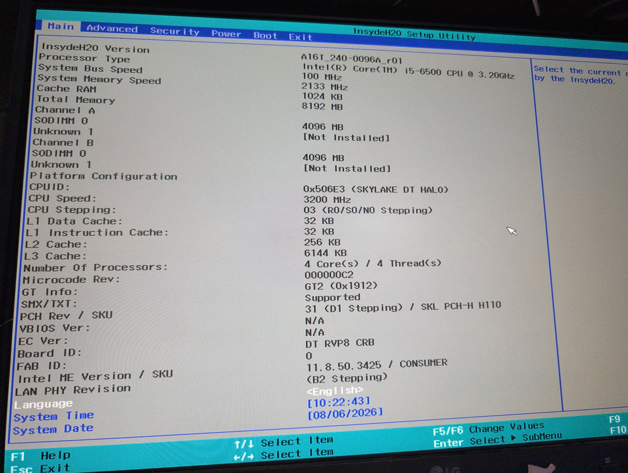Go to the Security tab
628x473 pixels.
pyautogui.click(x=175, y=31)
